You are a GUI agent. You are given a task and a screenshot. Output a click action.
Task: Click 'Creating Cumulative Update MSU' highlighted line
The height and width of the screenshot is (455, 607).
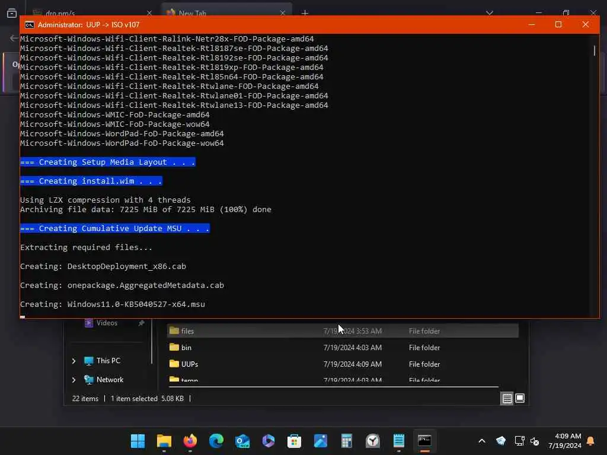tap(114, 228)
